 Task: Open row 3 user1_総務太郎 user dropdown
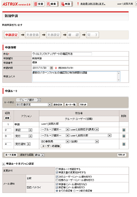(91, 136)
